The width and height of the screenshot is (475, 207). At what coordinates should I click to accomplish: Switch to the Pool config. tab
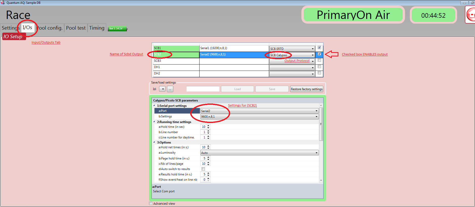50,28
